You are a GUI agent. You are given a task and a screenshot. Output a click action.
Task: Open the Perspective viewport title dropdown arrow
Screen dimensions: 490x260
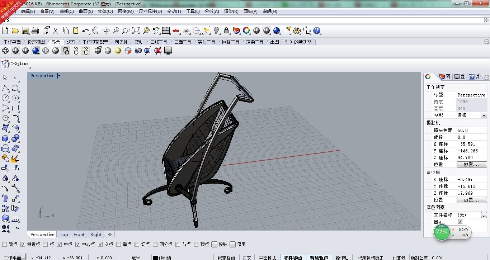pyautogui.click(x=59, y=76)
